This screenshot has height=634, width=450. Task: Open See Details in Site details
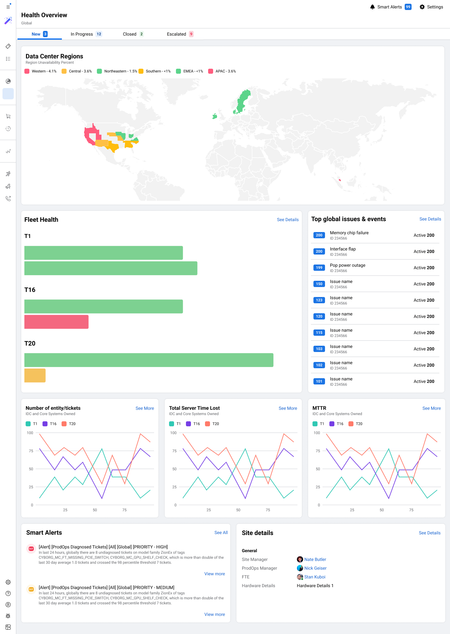coord(430,533)
